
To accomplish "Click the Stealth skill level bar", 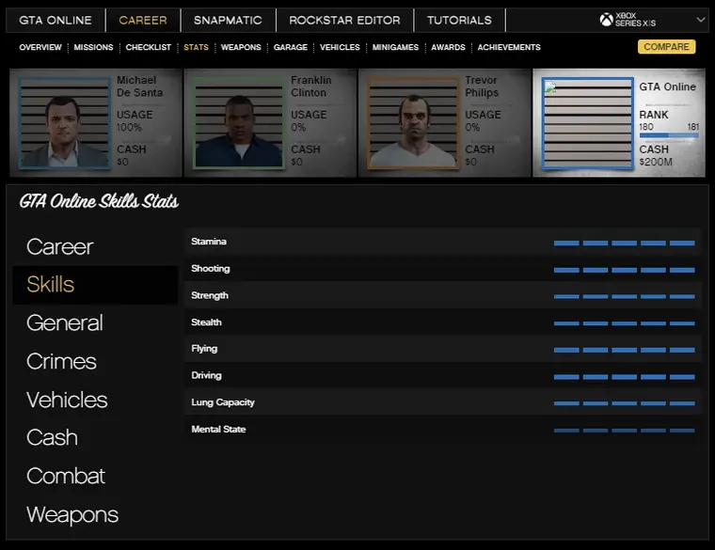I will click(x=625, y=323).
